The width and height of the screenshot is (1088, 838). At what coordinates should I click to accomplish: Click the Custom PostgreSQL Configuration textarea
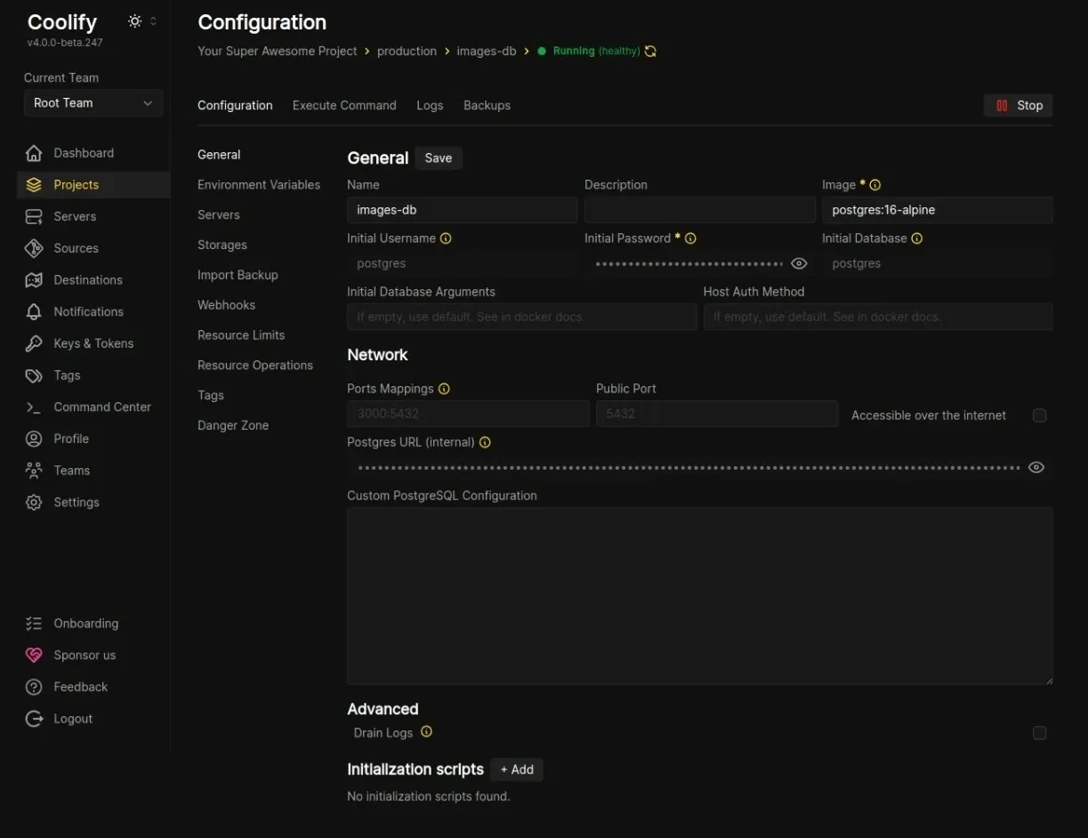[699, 595]
